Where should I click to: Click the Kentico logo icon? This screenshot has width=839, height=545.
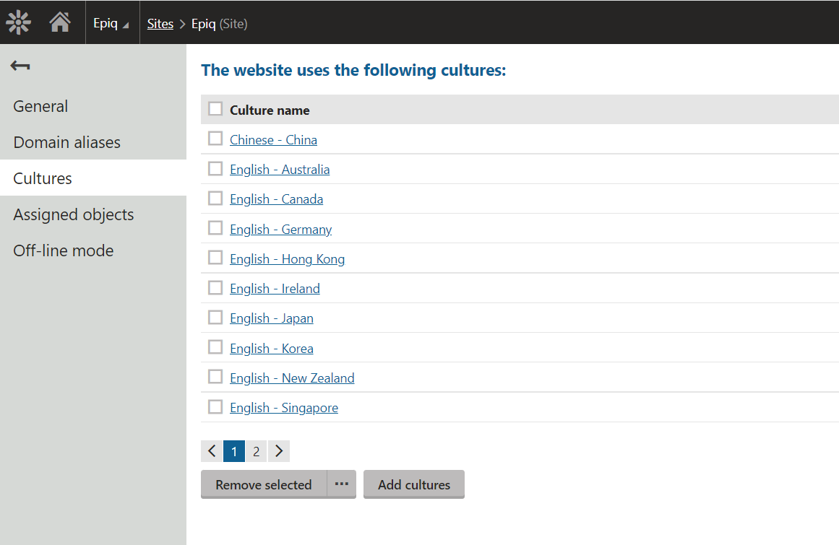click(19, 22)
